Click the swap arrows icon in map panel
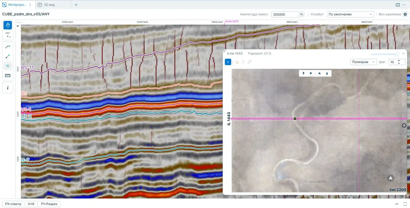 tap(249, 62)
